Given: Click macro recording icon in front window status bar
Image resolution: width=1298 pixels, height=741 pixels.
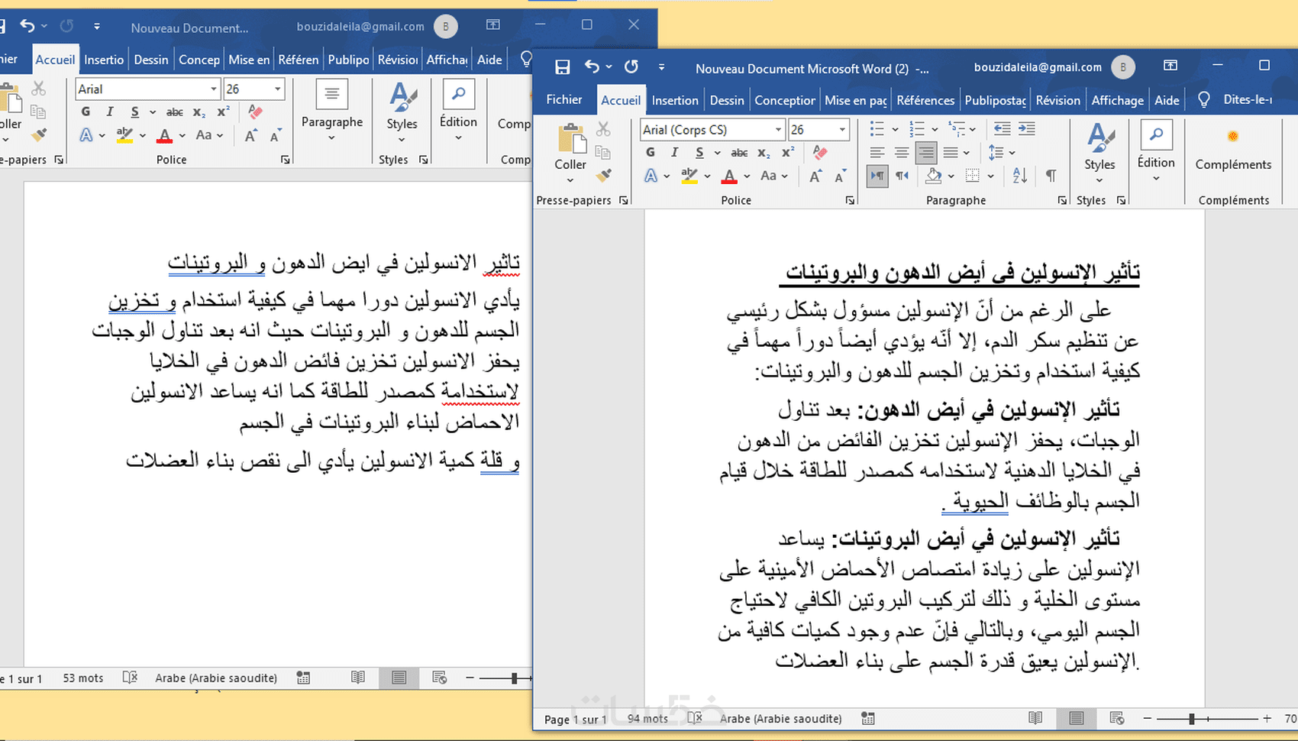Looking at the screenshot, I should pos(867,718).
